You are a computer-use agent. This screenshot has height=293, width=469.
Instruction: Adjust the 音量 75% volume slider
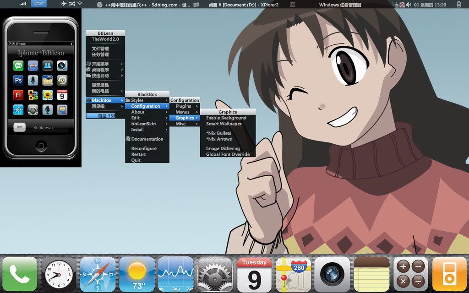[105, 116]
